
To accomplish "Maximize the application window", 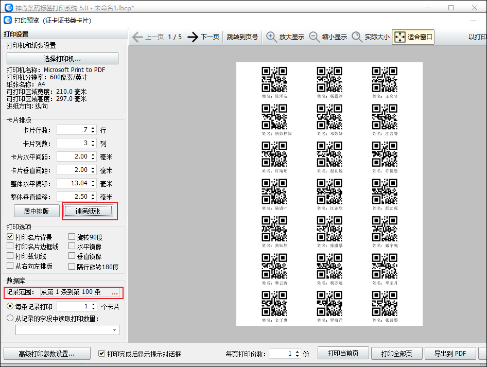I will coord(451,8).
